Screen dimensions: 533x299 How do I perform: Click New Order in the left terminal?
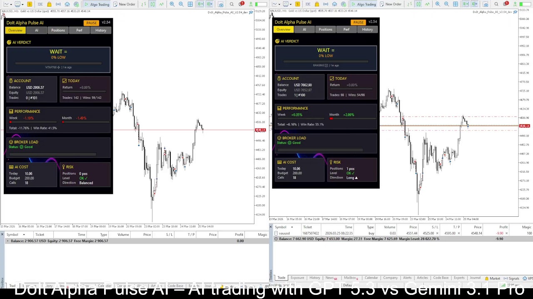click(124, 4)
